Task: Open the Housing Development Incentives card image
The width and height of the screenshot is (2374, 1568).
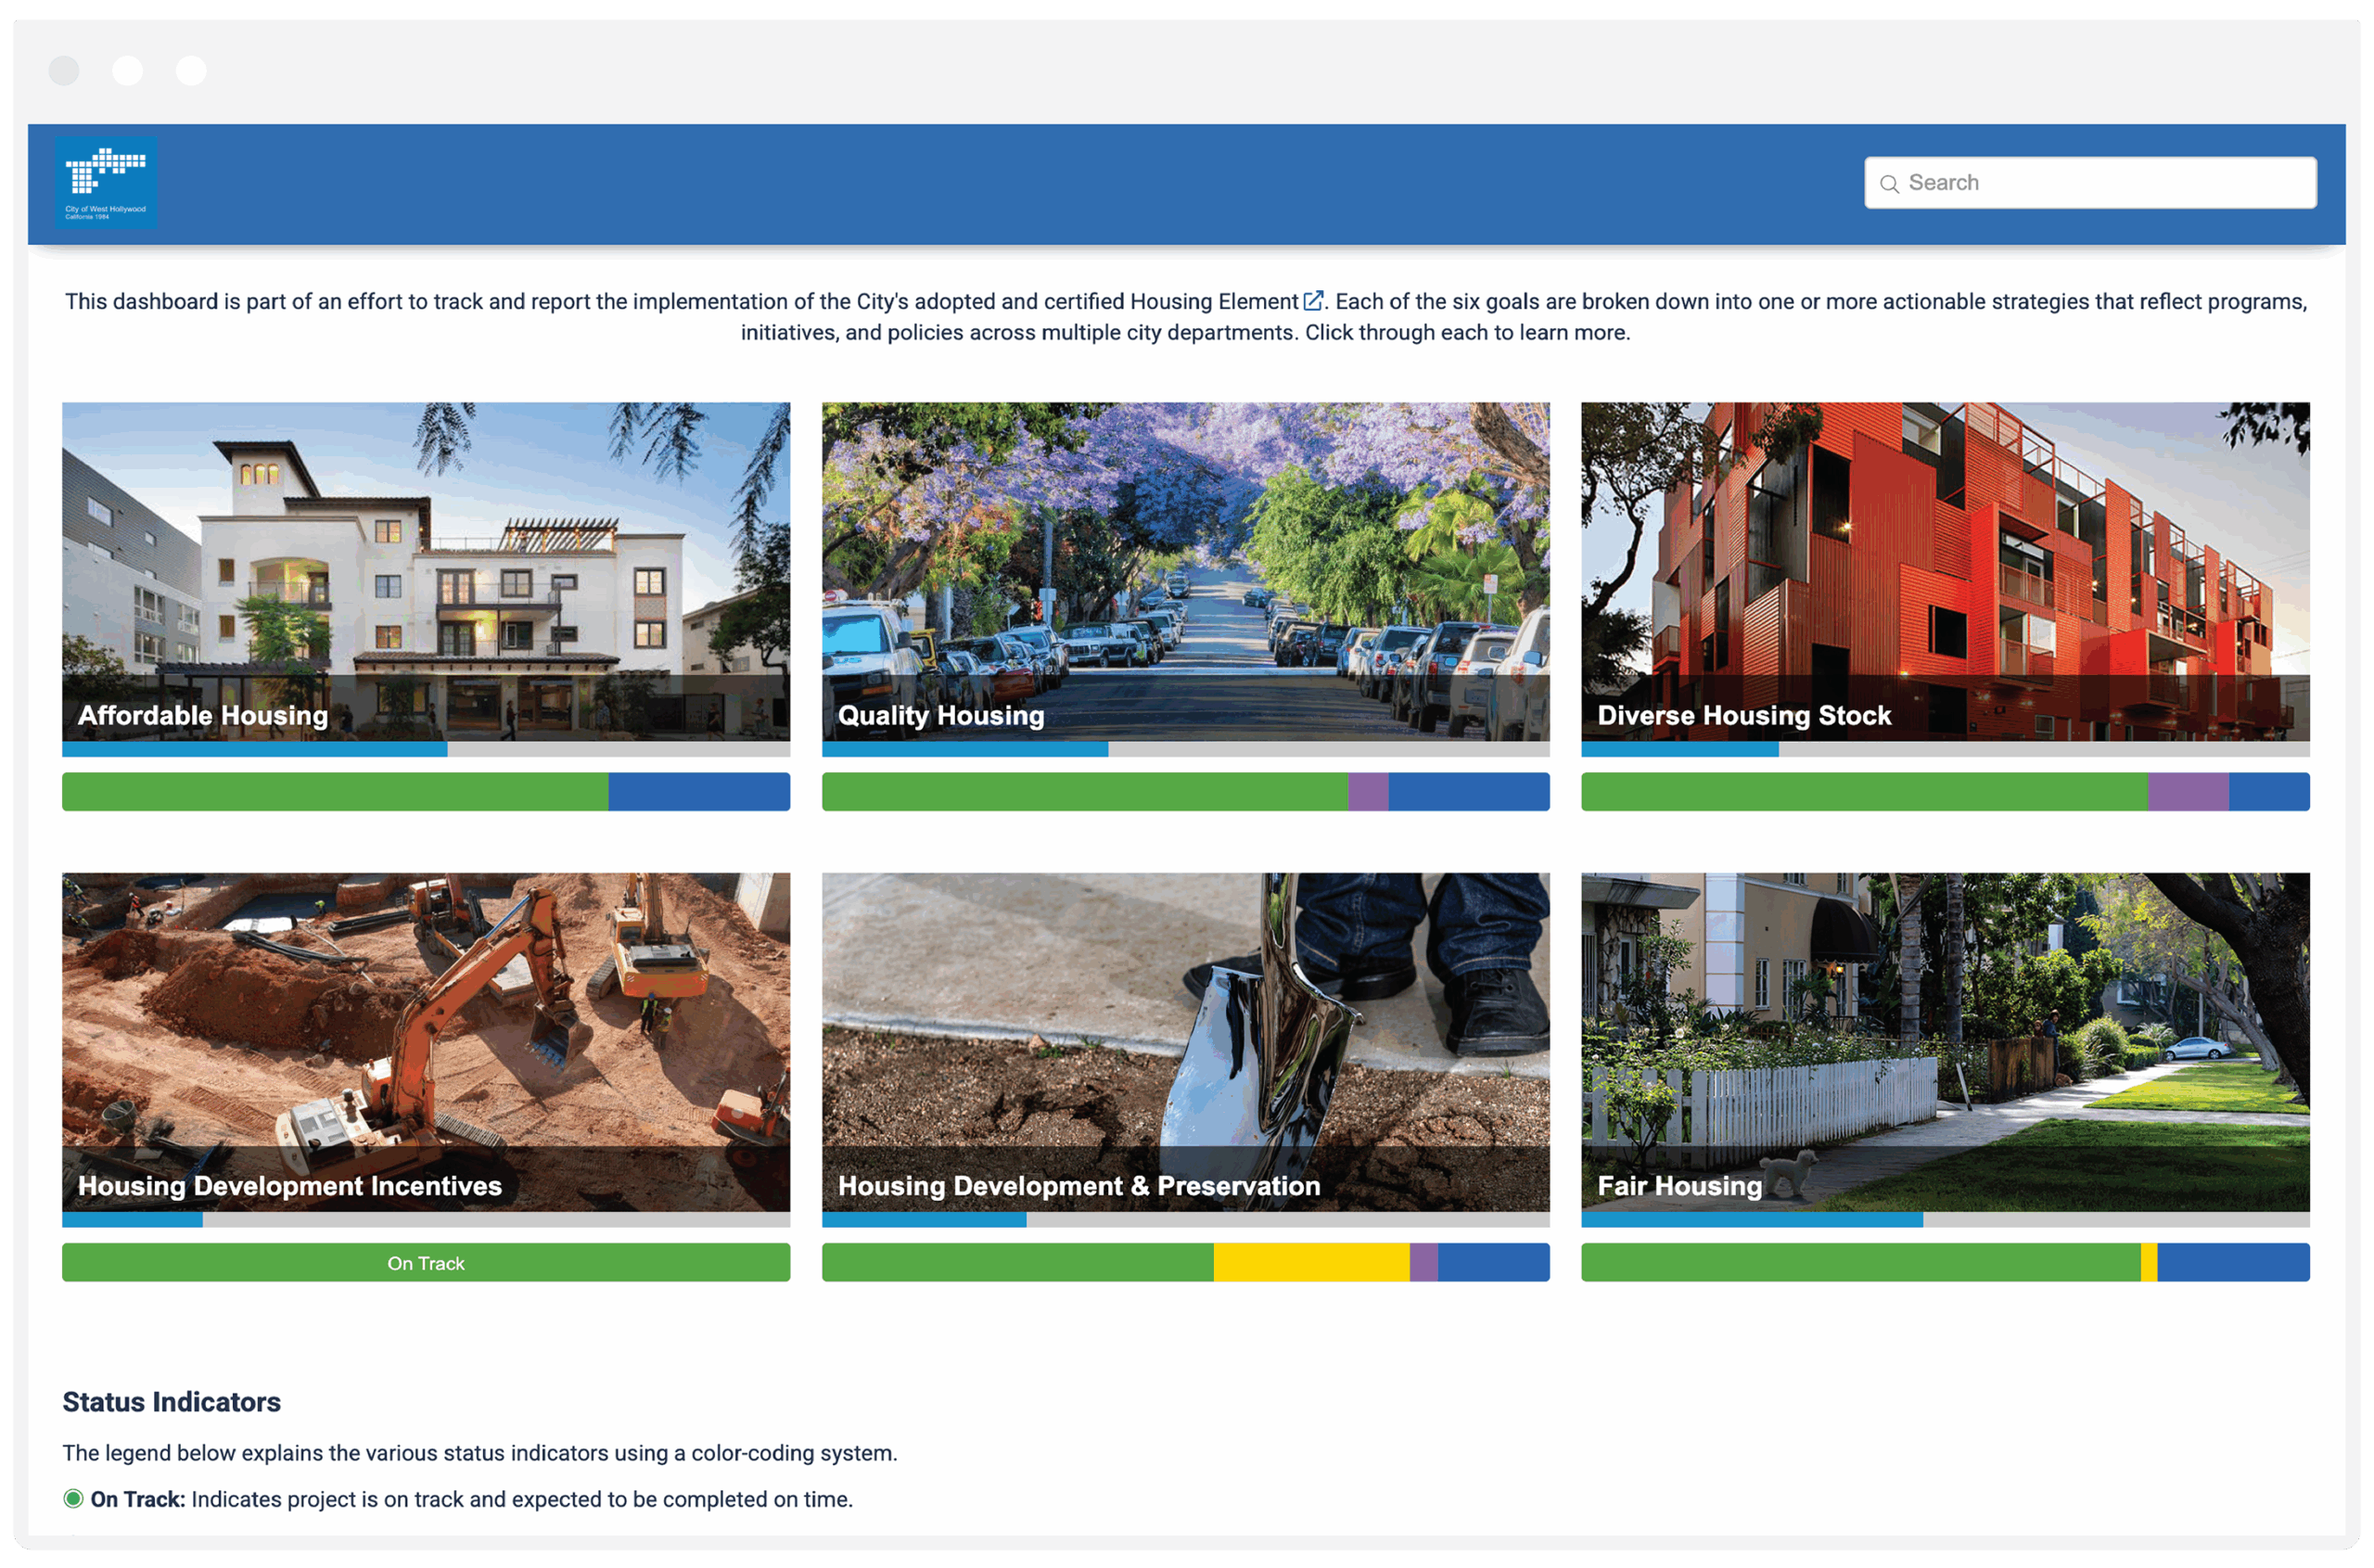Action: pos(426,1042)
